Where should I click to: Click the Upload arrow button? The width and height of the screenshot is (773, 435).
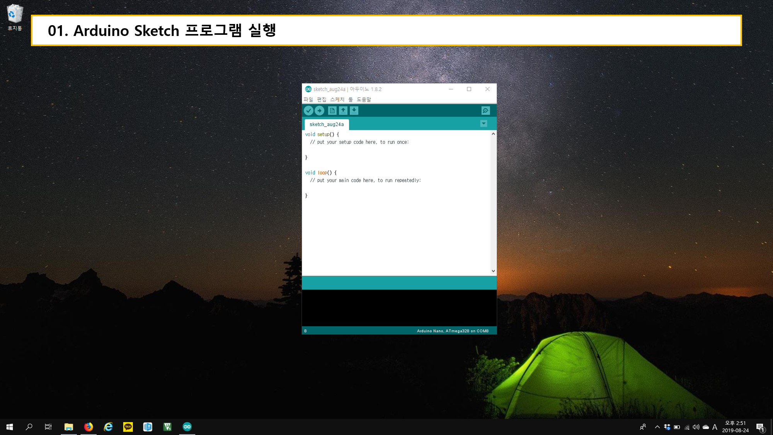click(x=319, y=111)
